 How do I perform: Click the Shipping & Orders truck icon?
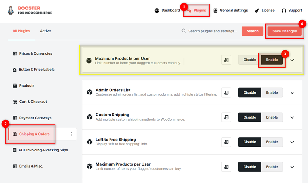tap(15, 134)
